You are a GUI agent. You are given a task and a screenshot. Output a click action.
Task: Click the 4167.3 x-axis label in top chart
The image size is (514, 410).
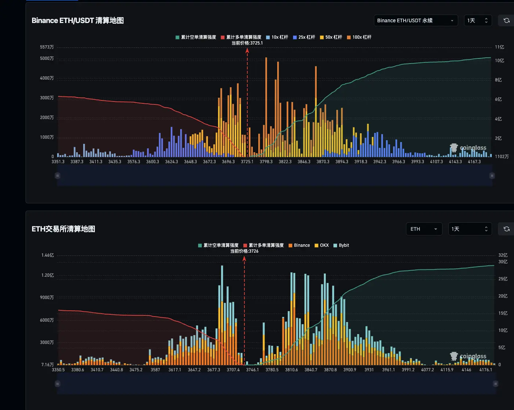[474, 162]
